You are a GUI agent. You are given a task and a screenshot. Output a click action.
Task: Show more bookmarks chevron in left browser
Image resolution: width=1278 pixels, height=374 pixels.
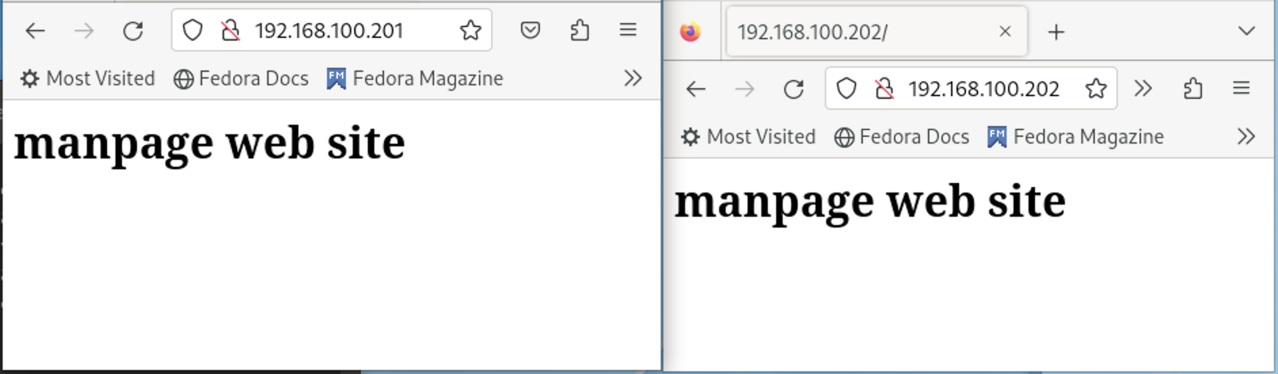point(633,79)
